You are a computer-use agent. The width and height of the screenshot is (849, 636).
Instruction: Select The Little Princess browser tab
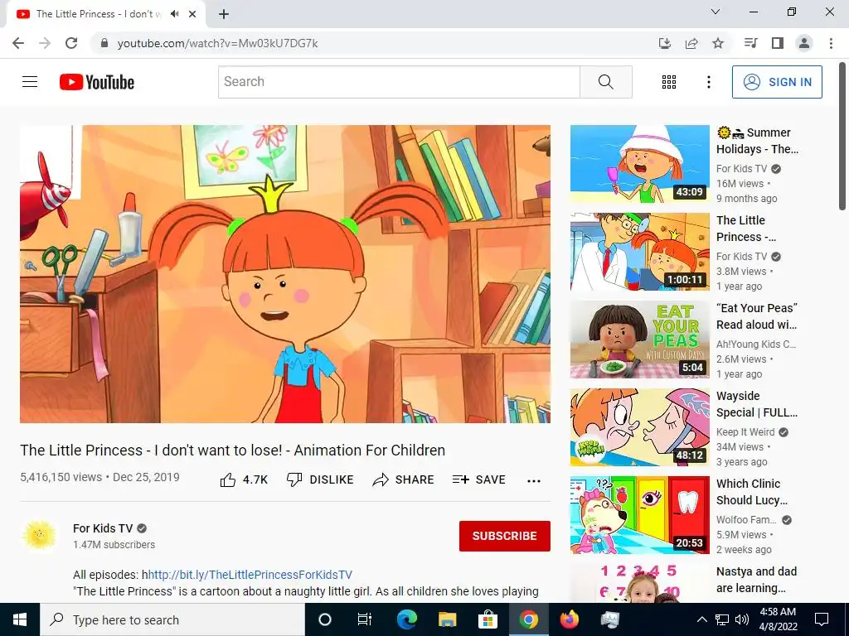pos(106,14)
